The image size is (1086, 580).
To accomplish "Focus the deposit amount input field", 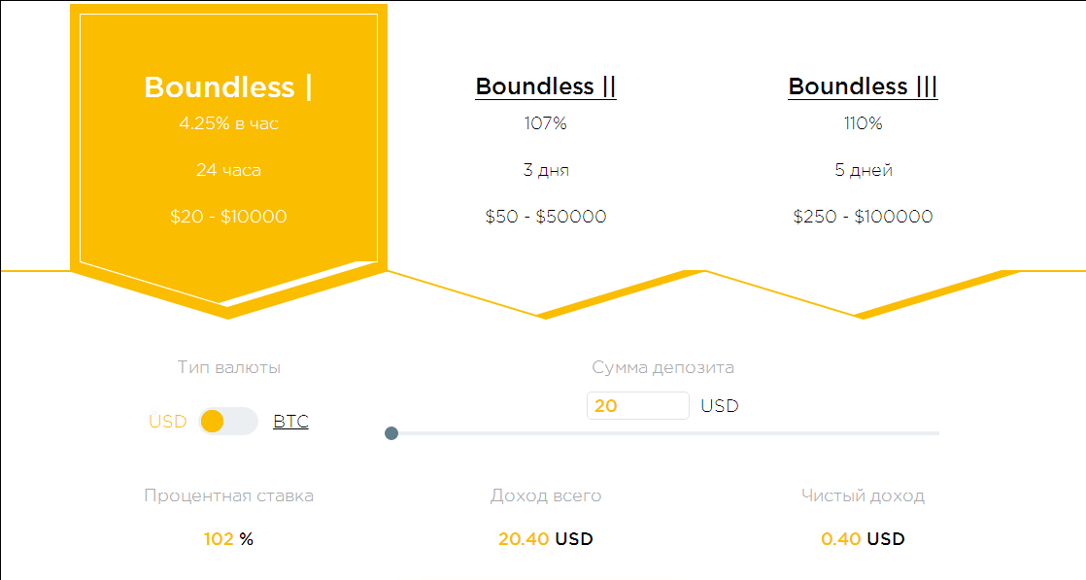I will (637, 406).
